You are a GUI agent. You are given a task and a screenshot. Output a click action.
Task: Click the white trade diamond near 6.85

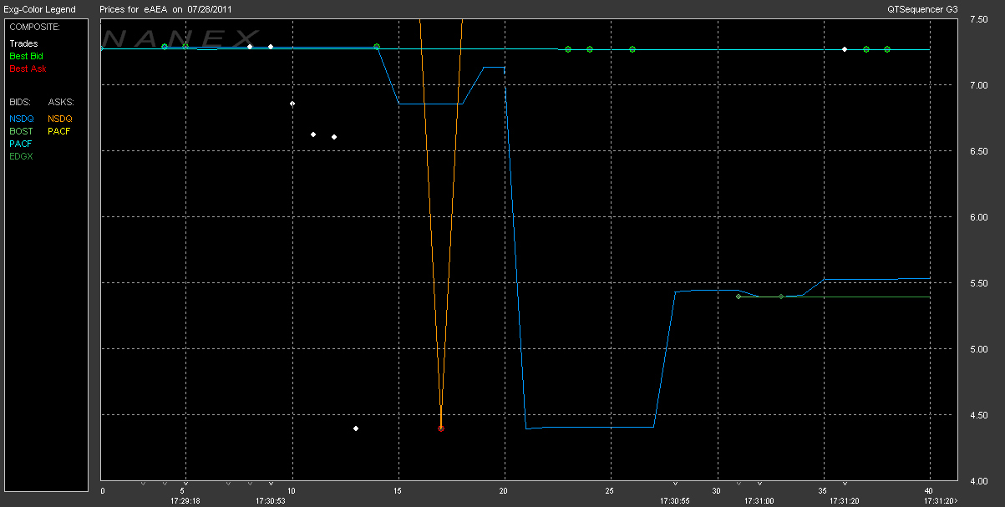click(x=292, y=104)
